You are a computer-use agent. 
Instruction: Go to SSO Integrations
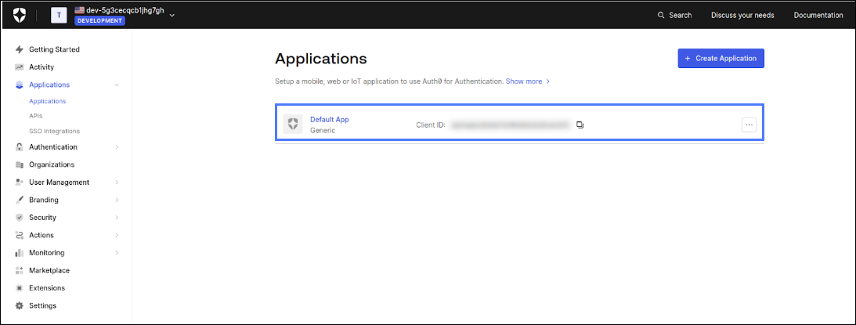(x=54, y=131)
